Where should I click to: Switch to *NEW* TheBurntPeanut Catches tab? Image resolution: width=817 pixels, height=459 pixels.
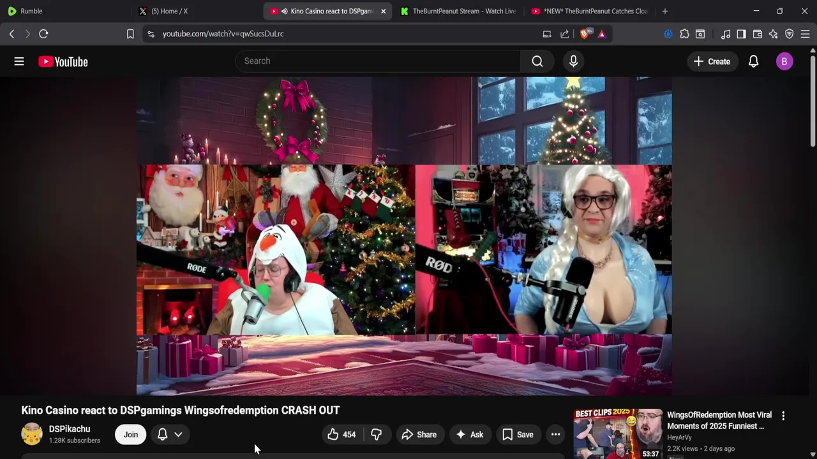[x=588, y=11]
